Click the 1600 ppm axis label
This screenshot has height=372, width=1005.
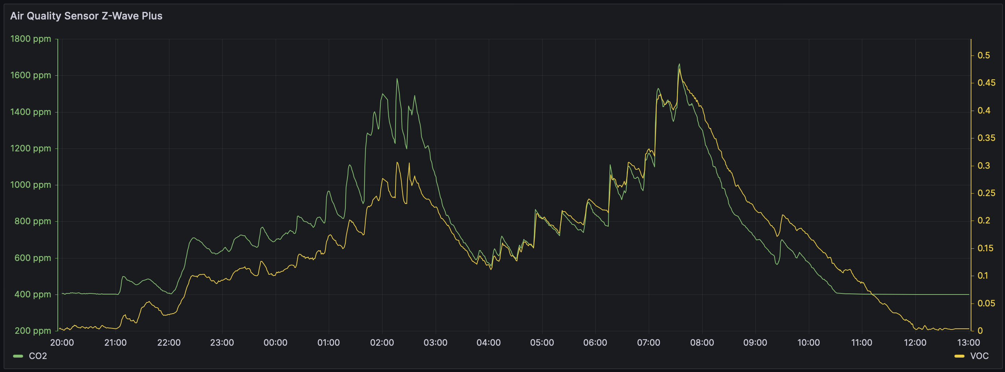(x=31, y=75)
